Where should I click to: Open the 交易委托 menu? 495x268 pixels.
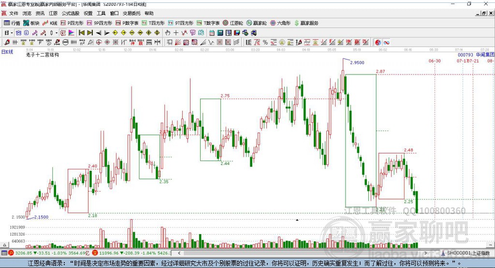131,13
